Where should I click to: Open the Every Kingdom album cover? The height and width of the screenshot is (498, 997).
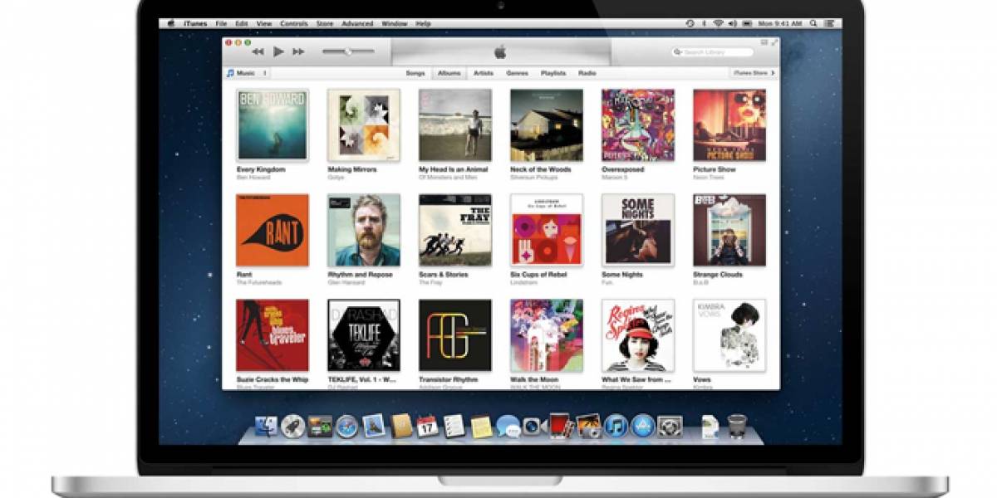tap(273, 124)
